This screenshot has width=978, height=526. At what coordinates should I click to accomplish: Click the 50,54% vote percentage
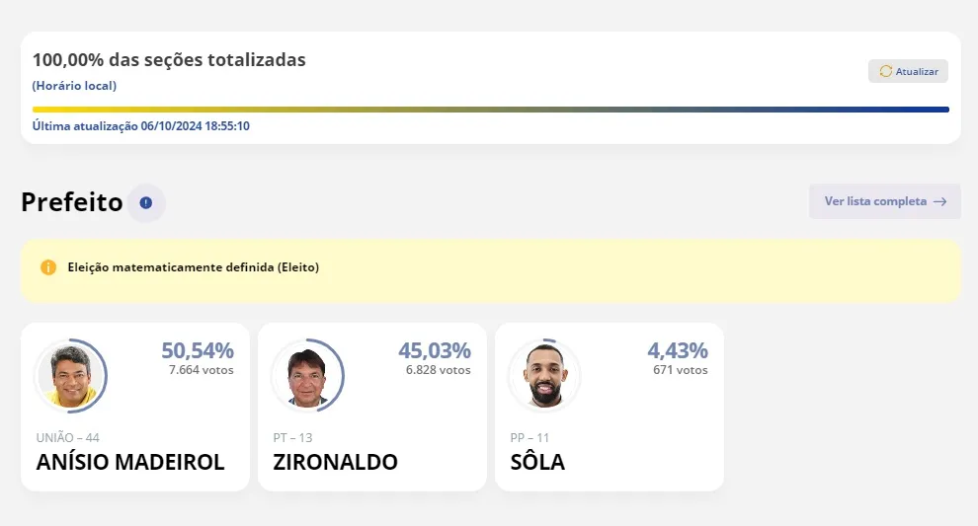coord(198,350)
